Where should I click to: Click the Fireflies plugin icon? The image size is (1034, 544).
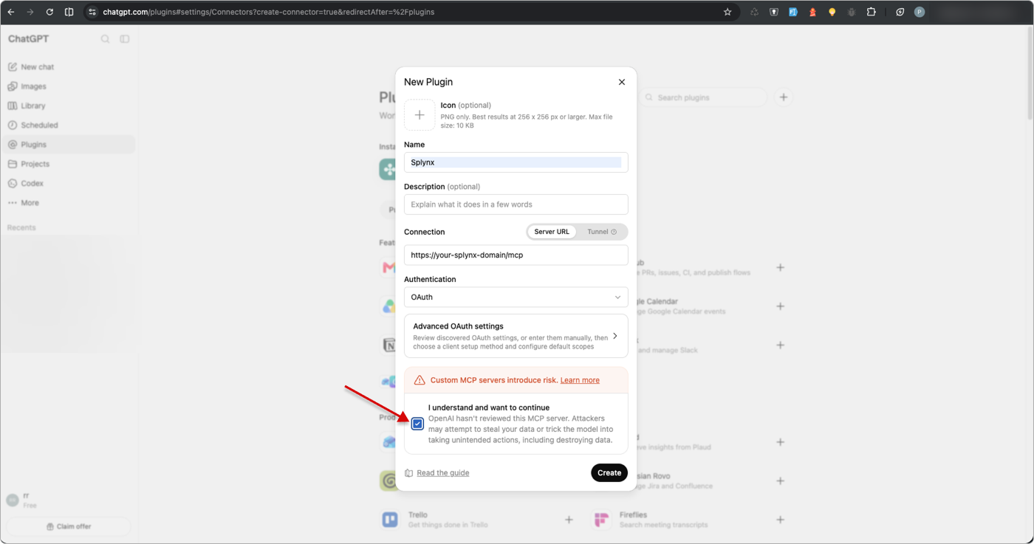tap(601, 520)
